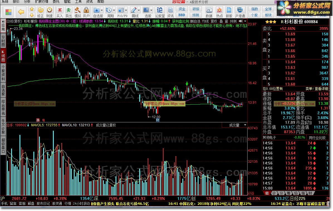Open the 工具 menu
Screen dimensions: 333x211
click(78, 2)
